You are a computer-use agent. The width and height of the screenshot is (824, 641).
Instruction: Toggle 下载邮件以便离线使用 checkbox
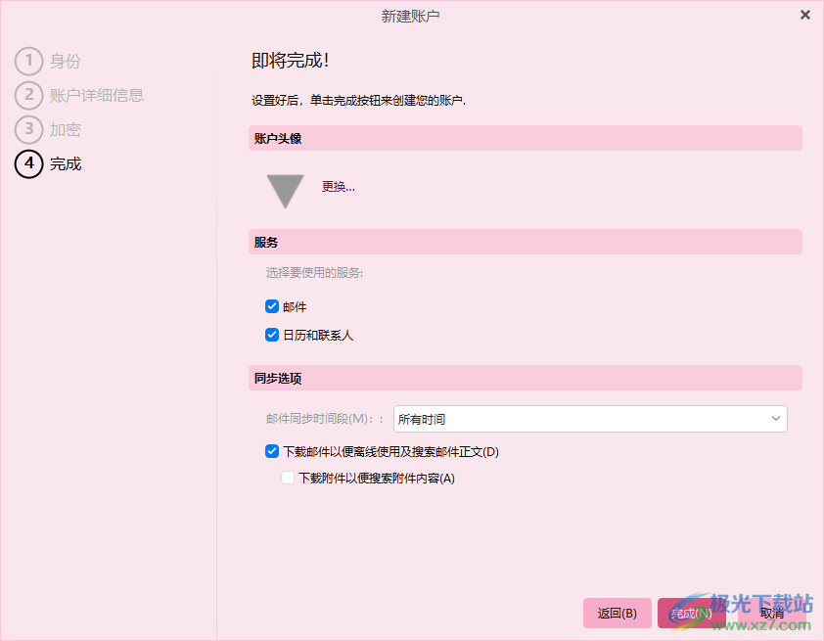272,451
